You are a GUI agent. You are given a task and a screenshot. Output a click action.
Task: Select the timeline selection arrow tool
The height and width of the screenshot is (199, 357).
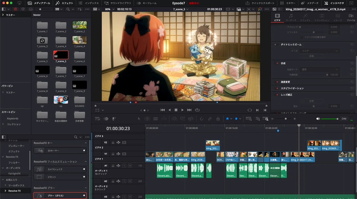[139, 119]
